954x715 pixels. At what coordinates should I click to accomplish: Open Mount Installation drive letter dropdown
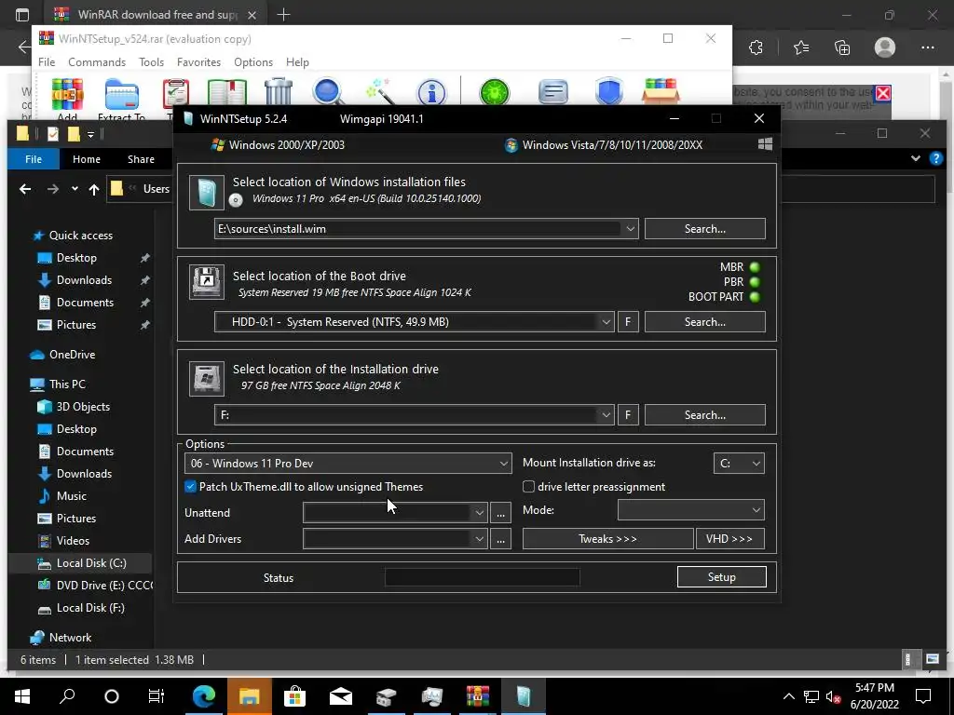pos(739,464)
